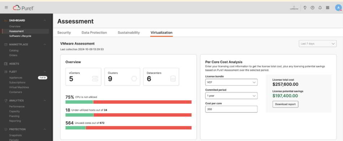
Task: Open the hamburger navigation menu
Action: pyautogui.click(x=6, y=8)
